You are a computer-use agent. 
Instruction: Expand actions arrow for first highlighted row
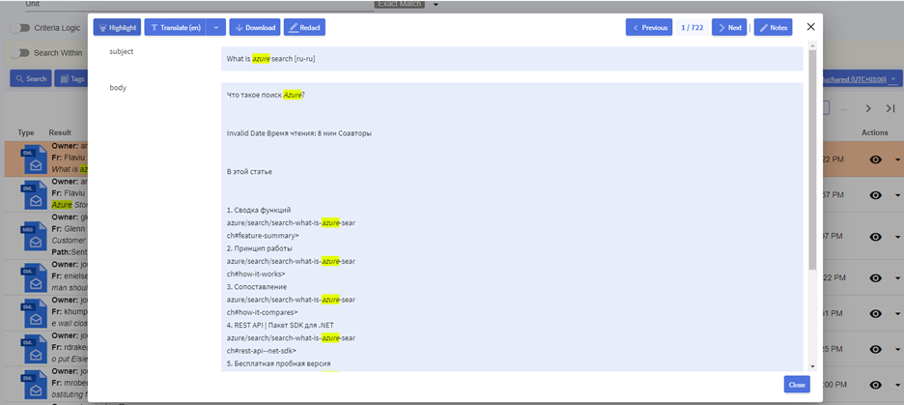coord(897,159)
